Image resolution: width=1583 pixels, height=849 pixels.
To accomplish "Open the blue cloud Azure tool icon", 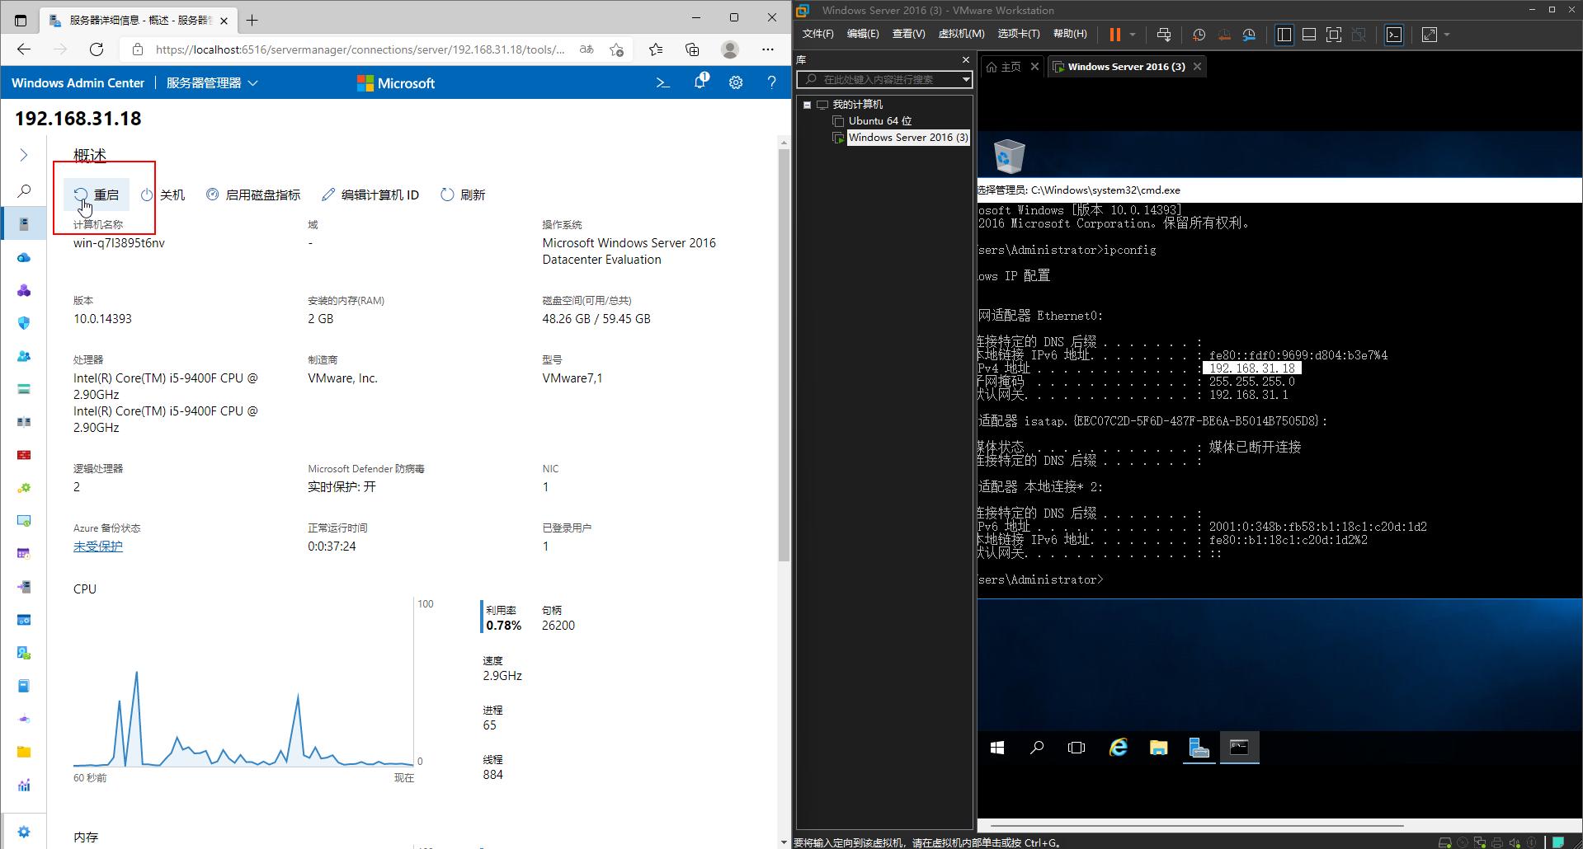I will (24, 257).
